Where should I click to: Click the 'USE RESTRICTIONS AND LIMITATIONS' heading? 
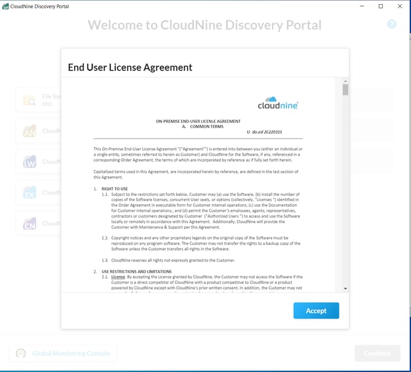coord(137,272)
